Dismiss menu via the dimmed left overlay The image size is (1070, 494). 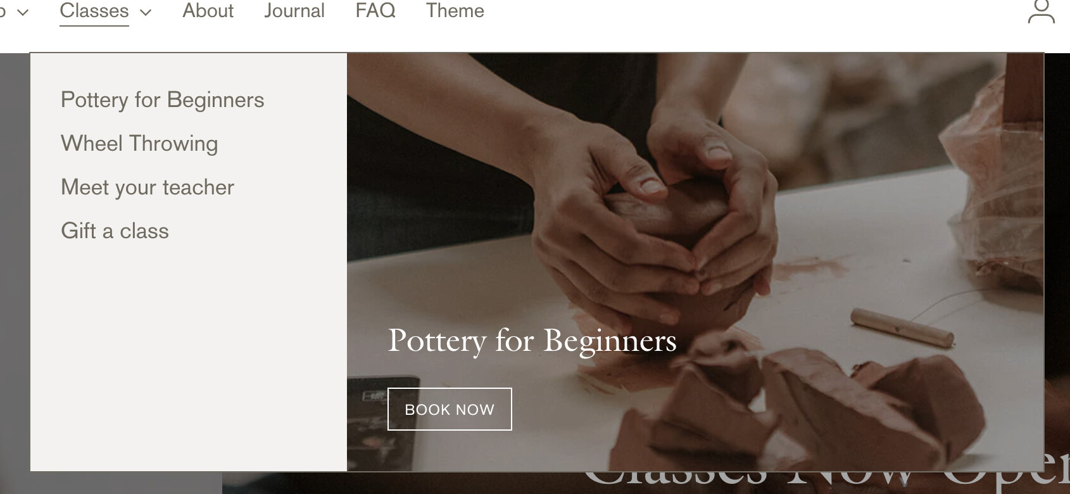(x=15, y=272)
